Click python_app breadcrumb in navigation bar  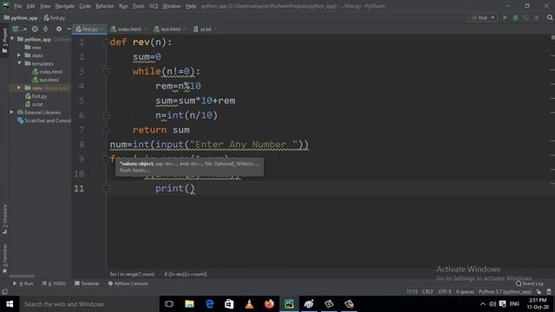(x=21, y=17)
